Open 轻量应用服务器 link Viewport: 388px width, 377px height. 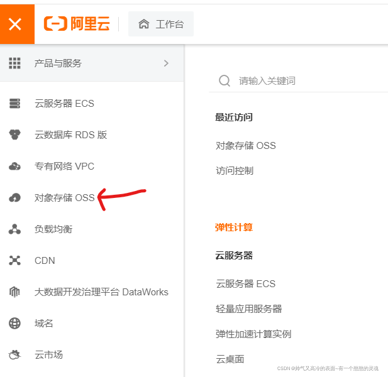[x=248, y=309]
